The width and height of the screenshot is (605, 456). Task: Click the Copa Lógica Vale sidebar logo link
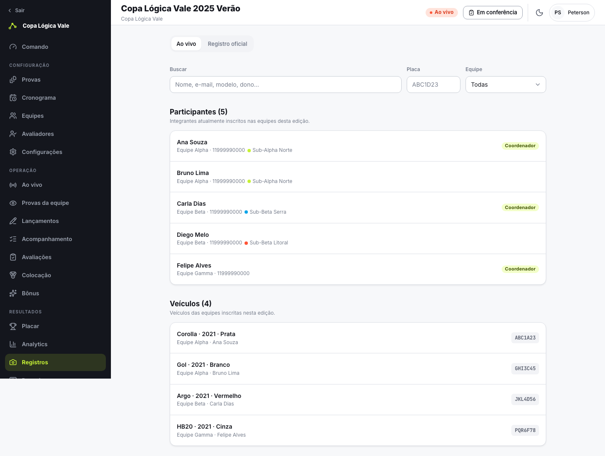click(39, 26)
